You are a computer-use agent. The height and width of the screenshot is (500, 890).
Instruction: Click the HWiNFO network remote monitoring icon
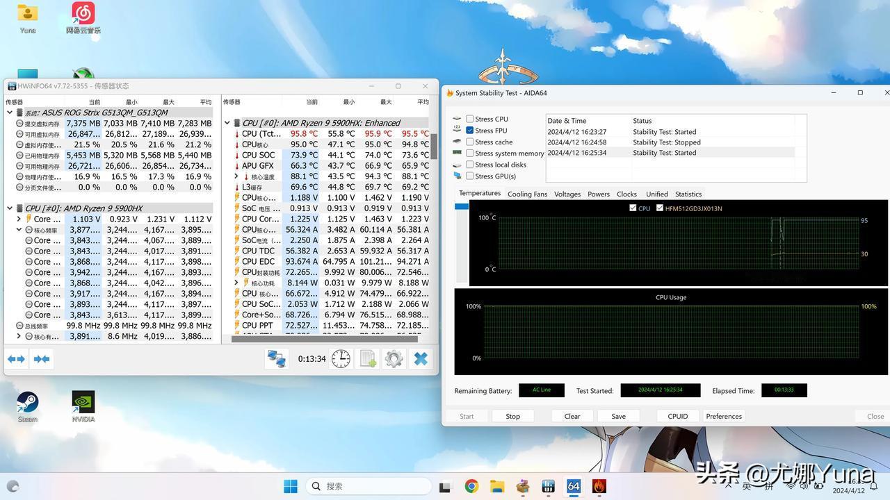[x=276, y=359]
